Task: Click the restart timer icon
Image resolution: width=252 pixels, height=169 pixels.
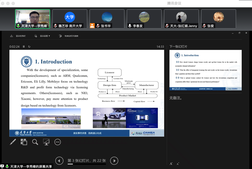Action: [x=29, y=47]
